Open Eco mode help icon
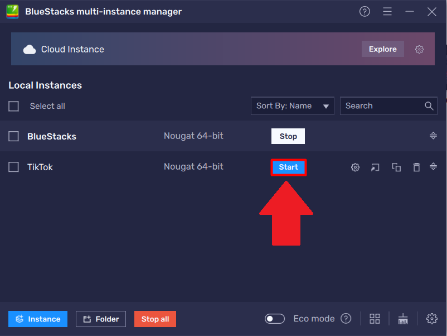447x336 pixels. pyautogui.click(x=346, y=319)
